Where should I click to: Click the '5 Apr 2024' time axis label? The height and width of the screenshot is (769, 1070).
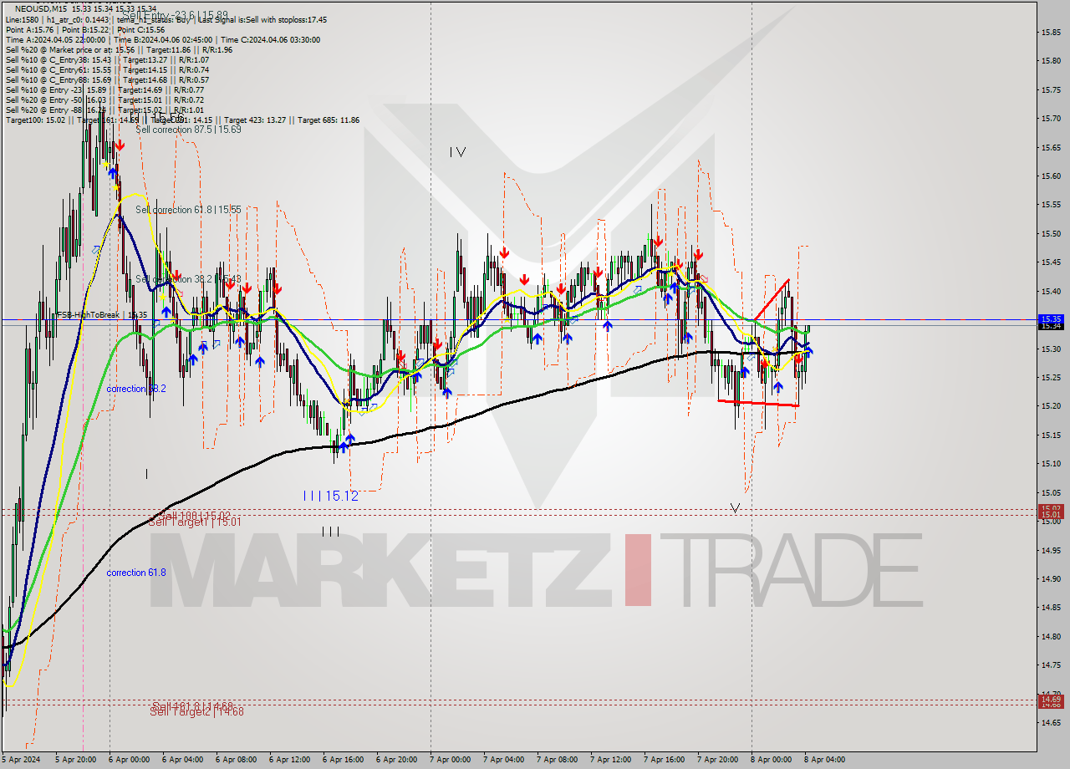click(21, 760)
